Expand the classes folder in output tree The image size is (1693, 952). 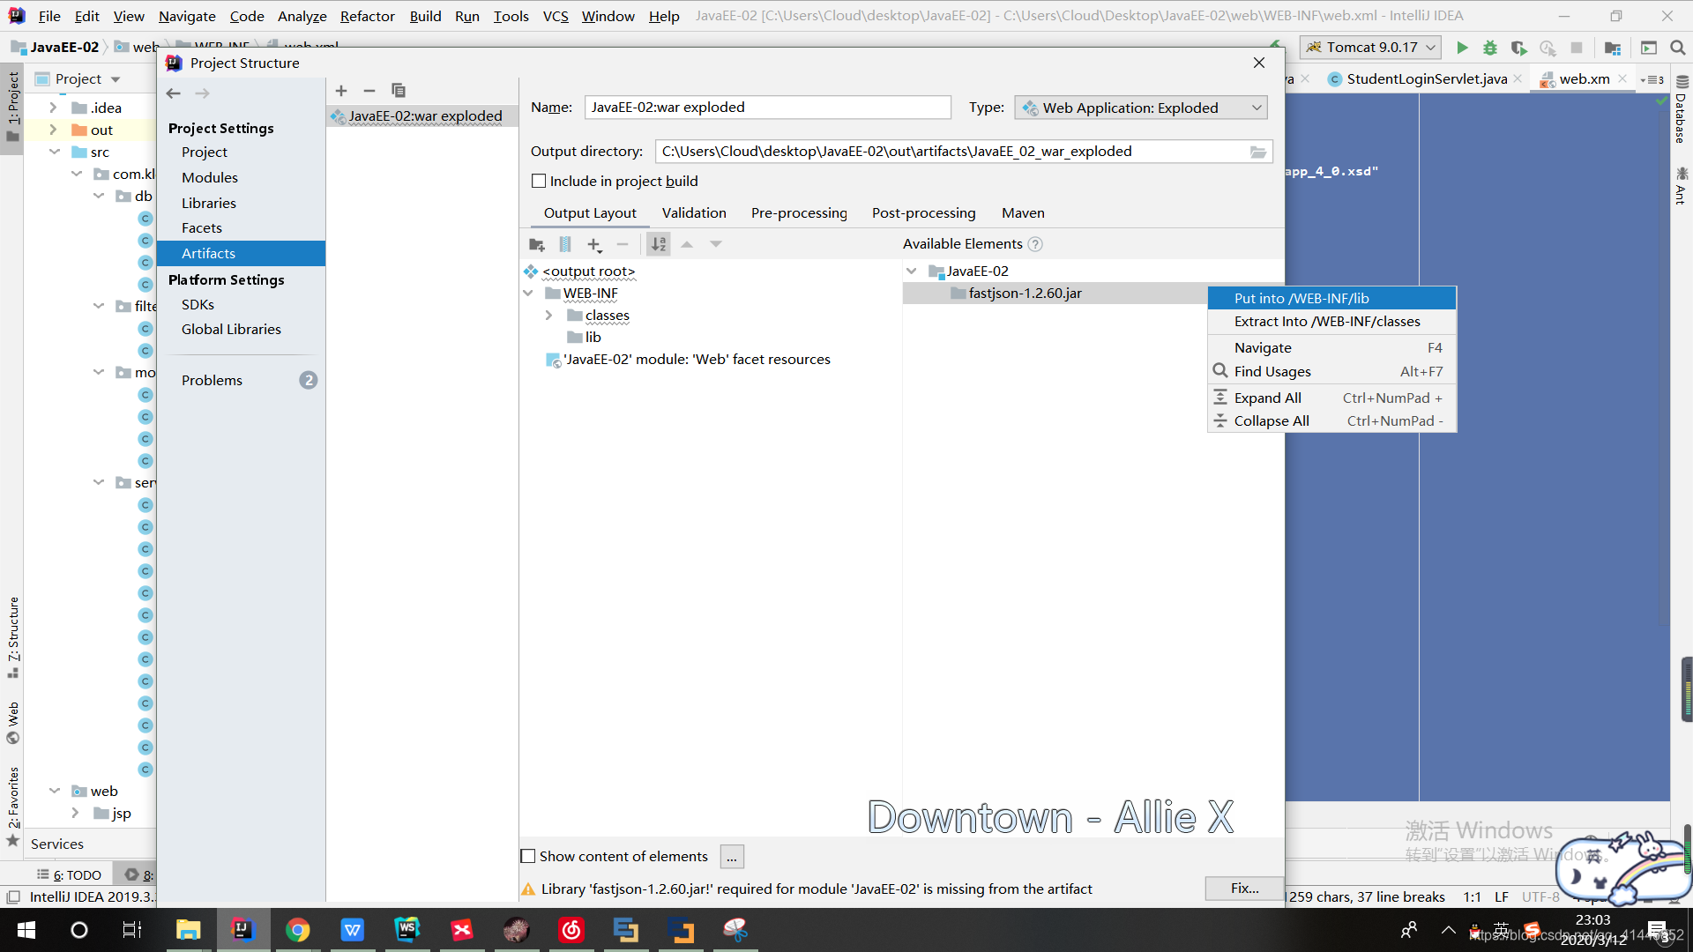pos(548,316)
